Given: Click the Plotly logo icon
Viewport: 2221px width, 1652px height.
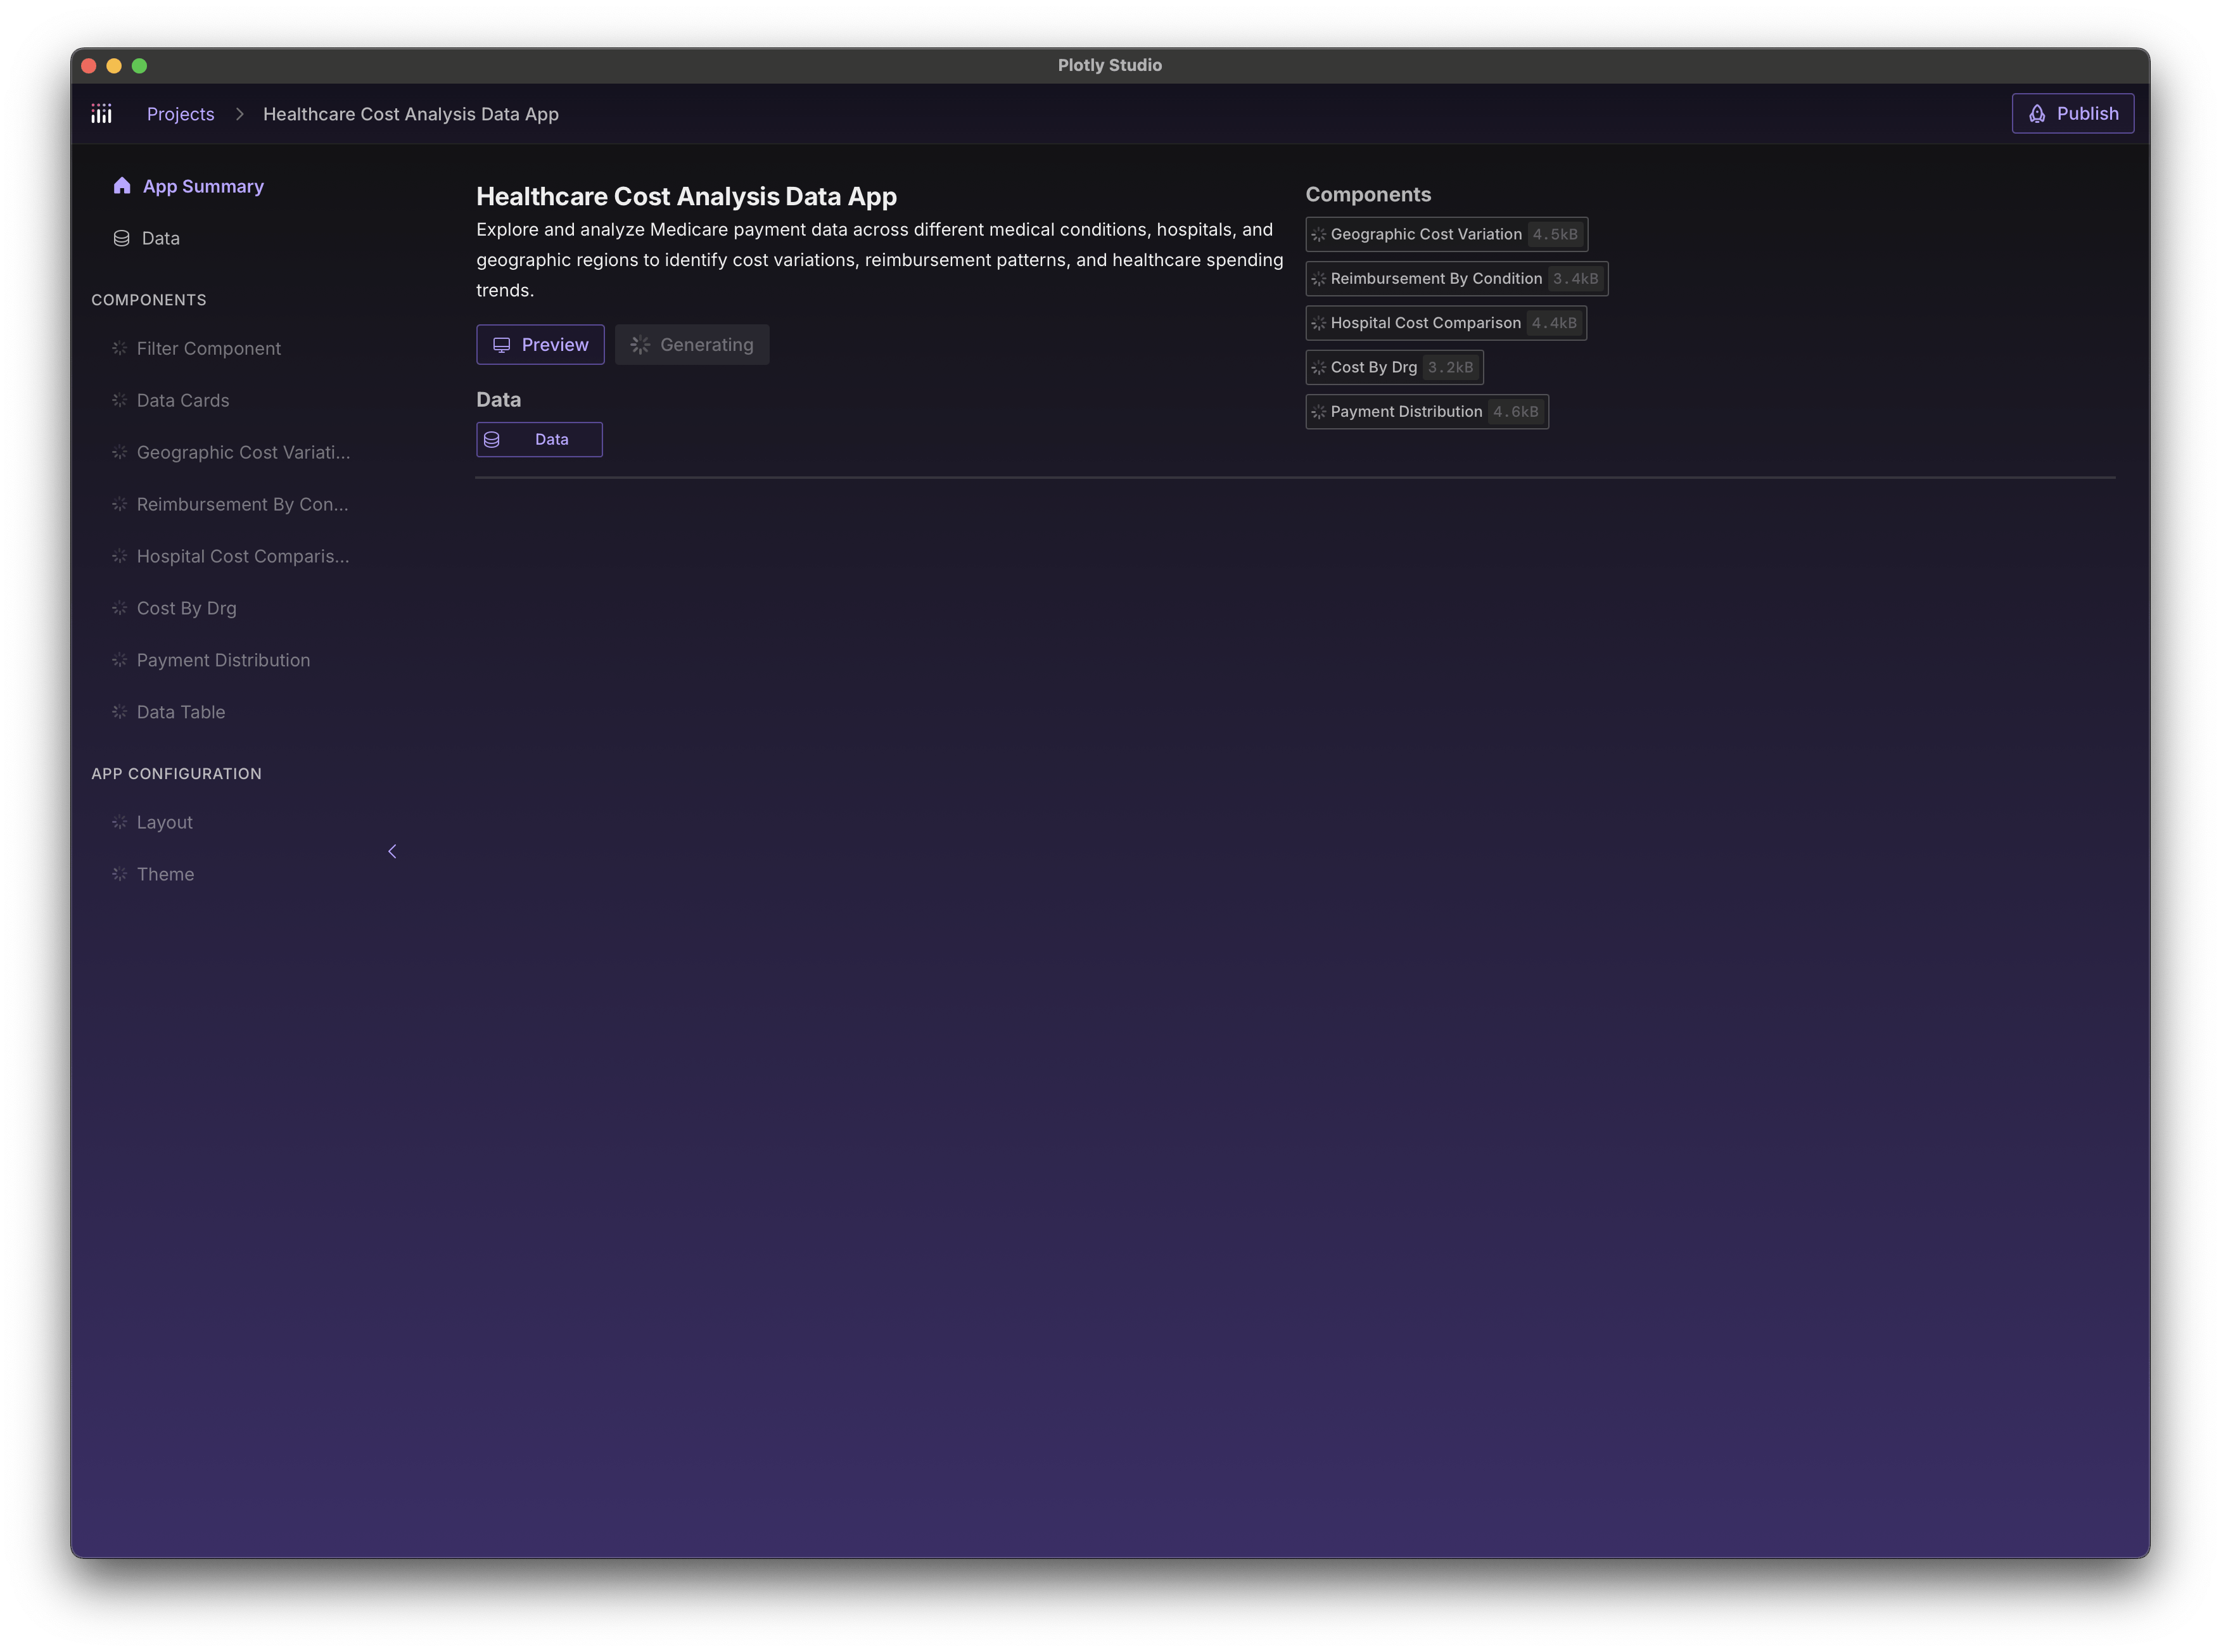Looking at the screenshot, I should click(x=101, y=114).
